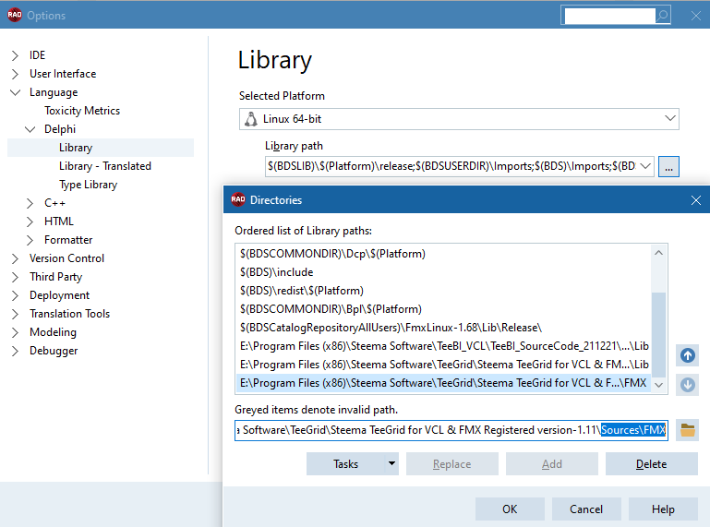Move selected path down with arrow icon

pos(687,385)
